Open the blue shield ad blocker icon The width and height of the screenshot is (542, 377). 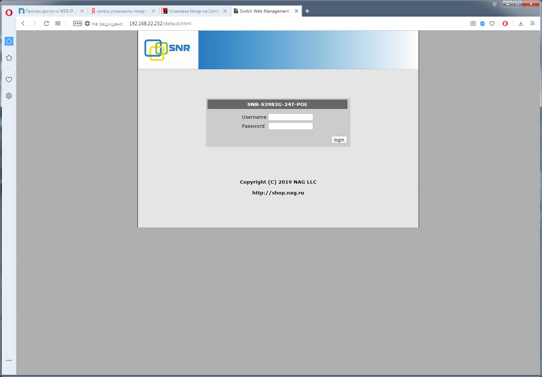click(482, 23)
